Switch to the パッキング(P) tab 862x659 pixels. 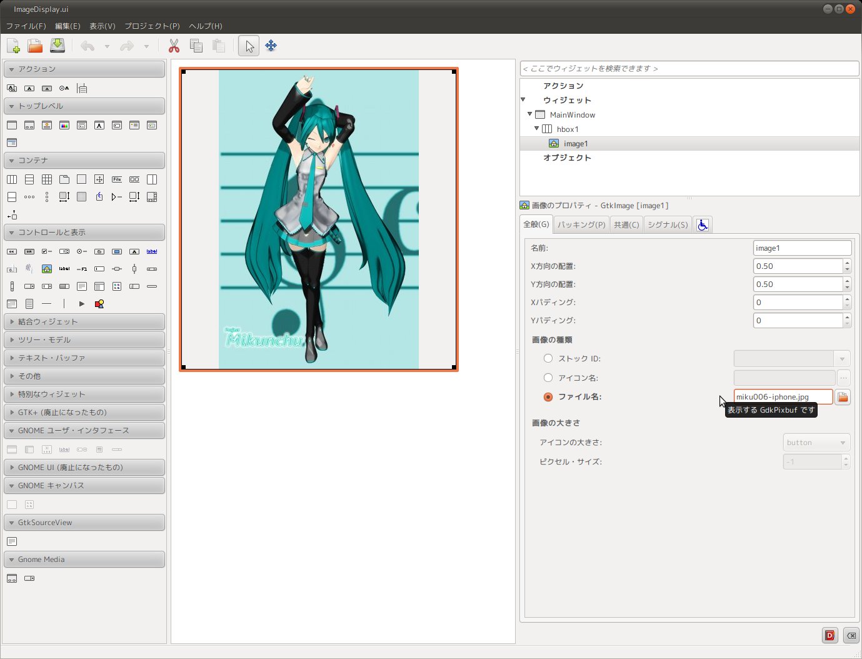(x=581, y=225)
